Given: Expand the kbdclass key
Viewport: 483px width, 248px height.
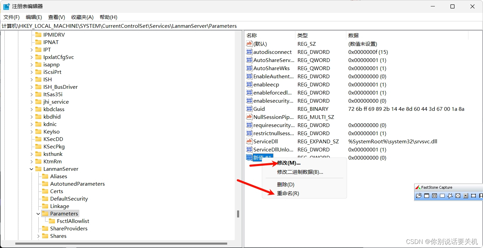Looking at the screenshot, I should (32, 109).
